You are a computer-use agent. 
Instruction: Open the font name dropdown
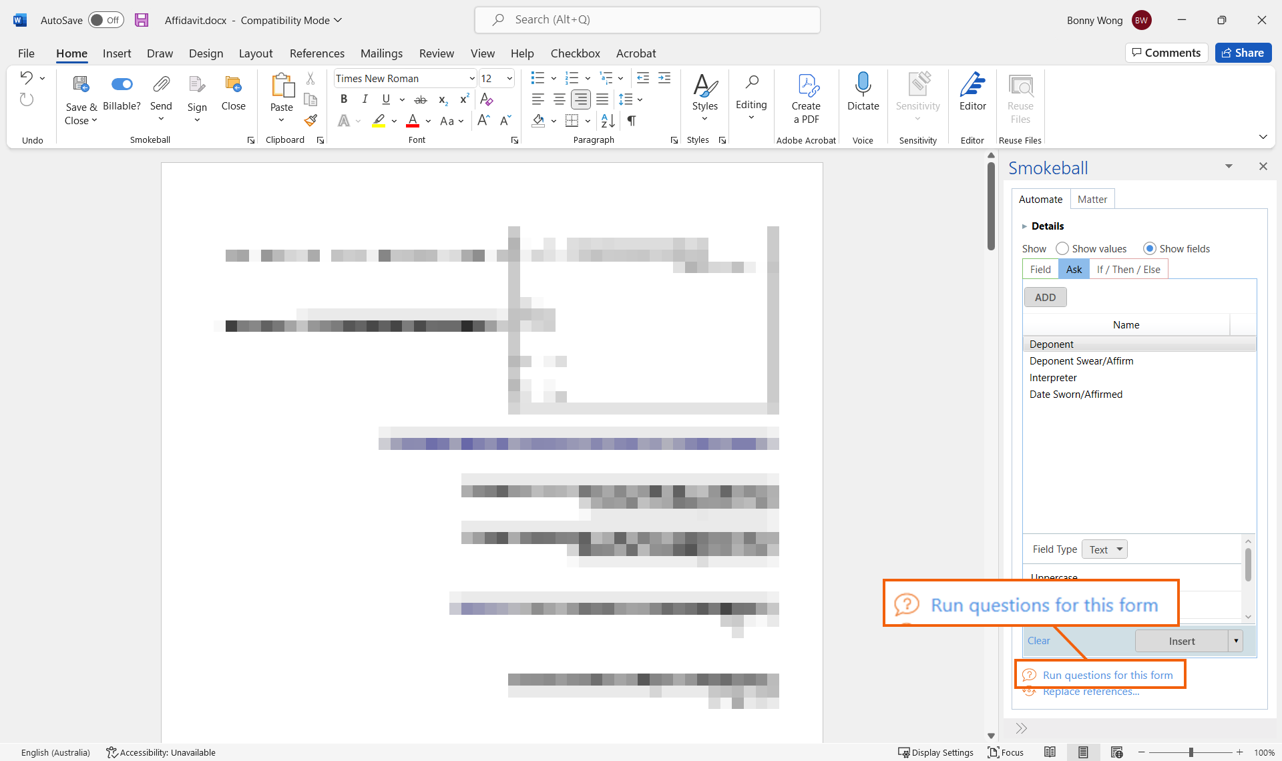(472, 78)
